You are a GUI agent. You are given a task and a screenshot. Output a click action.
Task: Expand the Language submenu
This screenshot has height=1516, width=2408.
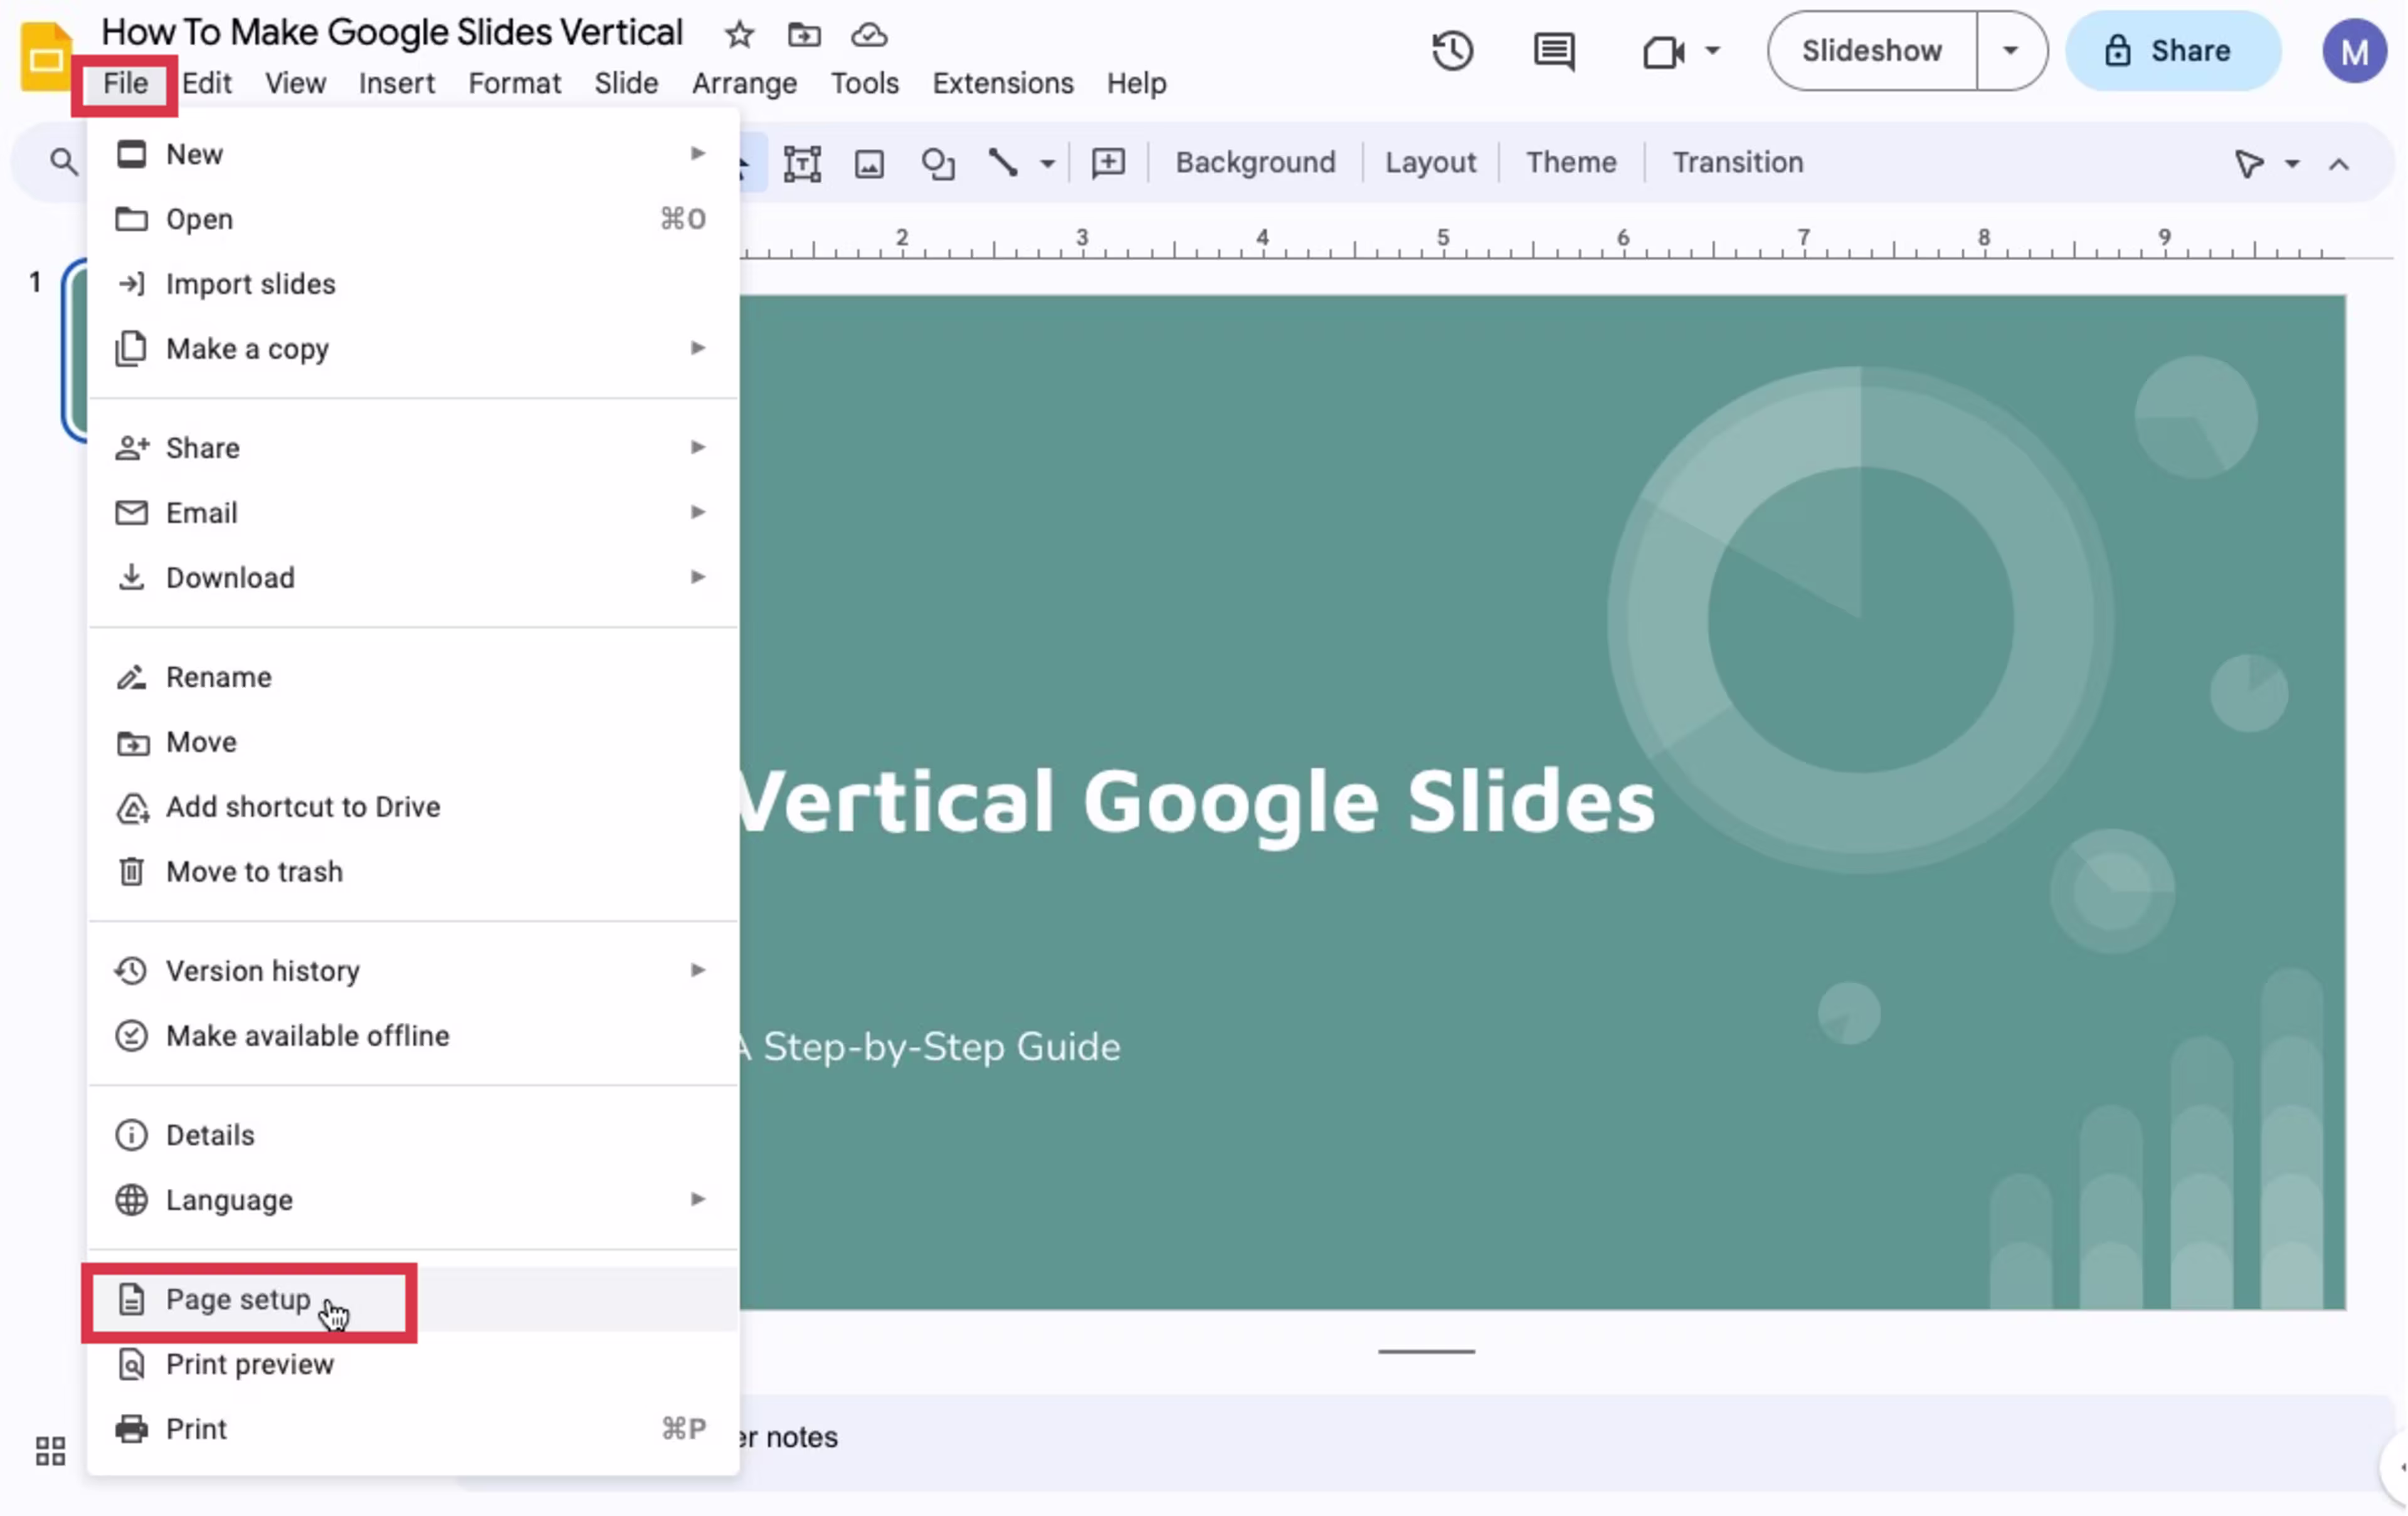pos(698,1199)
